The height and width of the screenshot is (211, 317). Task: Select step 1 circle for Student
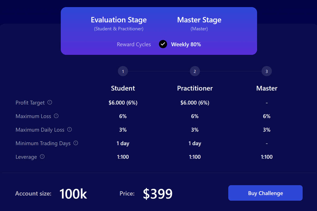(x=123, y=71)
